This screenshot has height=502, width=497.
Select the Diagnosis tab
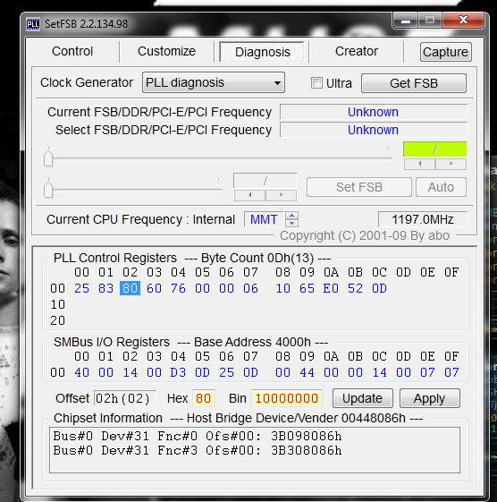tap(262, 52)
